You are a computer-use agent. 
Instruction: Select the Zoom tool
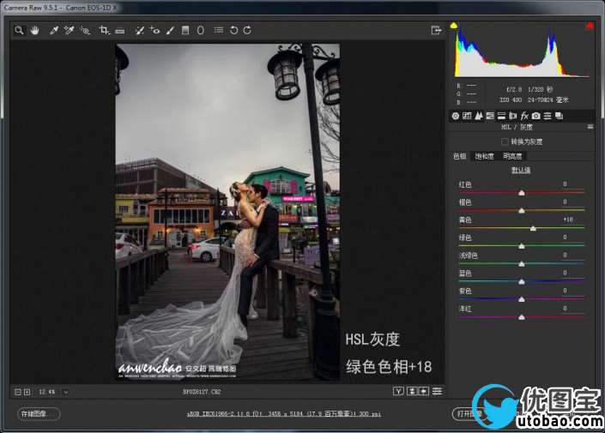tap(19, 30)
